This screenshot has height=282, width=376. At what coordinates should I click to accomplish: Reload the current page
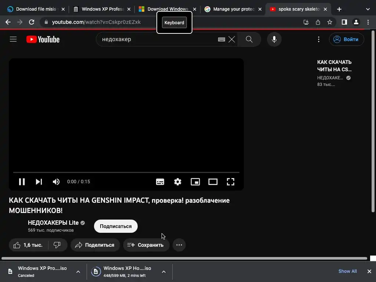pyautogui.click(x=32, y=22)
